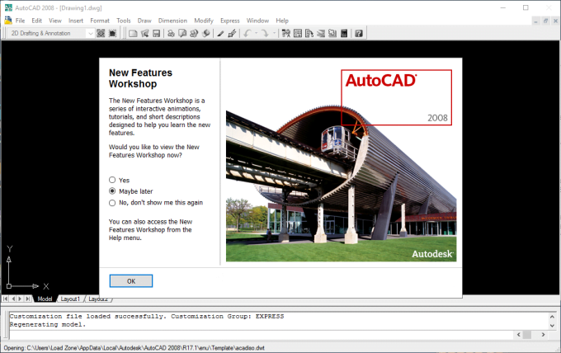
Task: Expand the 2D Drafting & Annotation workspace dropdown
Action: 91,33
